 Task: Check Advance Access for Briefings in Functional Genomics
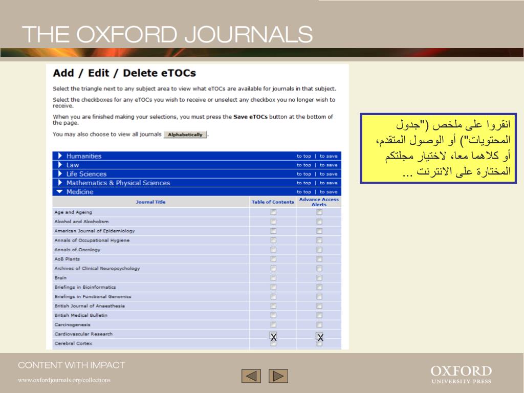tap(319, 296)
